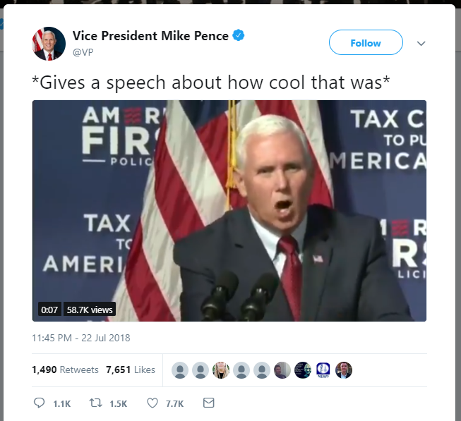
Task: Click the first gray default liker avatar
Action: click(180, 370)
